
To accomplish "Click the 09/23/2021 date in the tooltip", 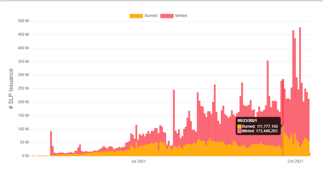I will click(x=247, y=121).
